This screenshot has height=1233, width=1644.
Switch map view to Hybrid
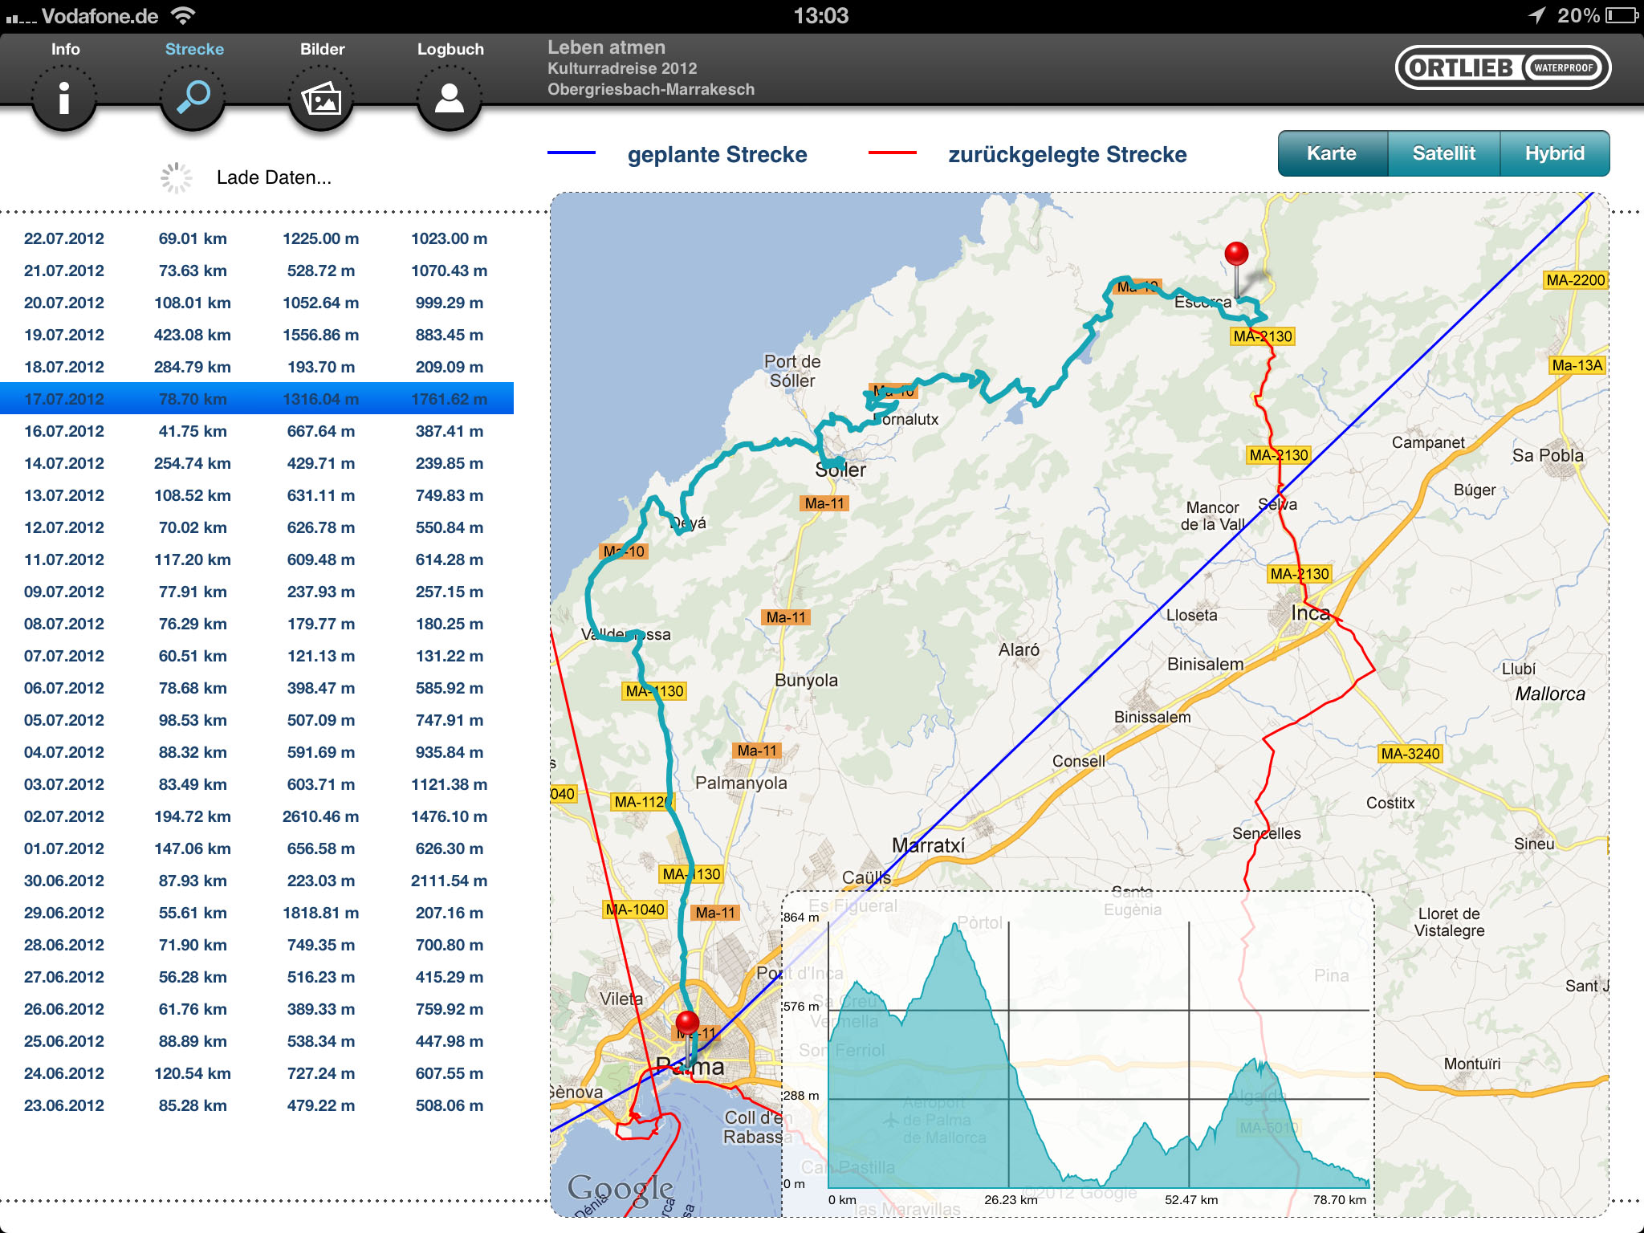tap(1554, 153)
